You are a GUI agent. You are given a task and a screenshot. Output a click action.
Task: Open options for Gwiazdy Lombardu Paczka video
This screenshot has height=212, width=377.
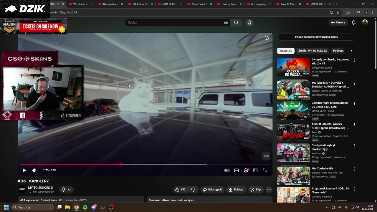pos(355,60)
